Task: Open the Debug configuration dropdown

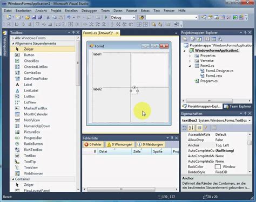Action: click(x=134, y=17)
